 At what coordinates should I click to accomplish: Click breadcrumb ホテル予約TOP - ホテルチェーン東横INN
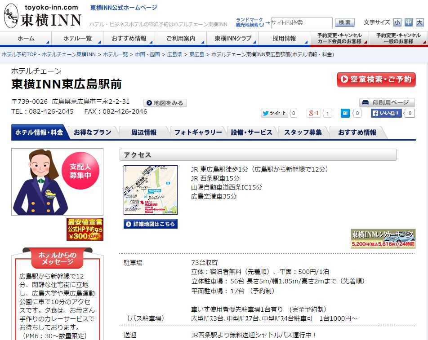tap(49, 54)
